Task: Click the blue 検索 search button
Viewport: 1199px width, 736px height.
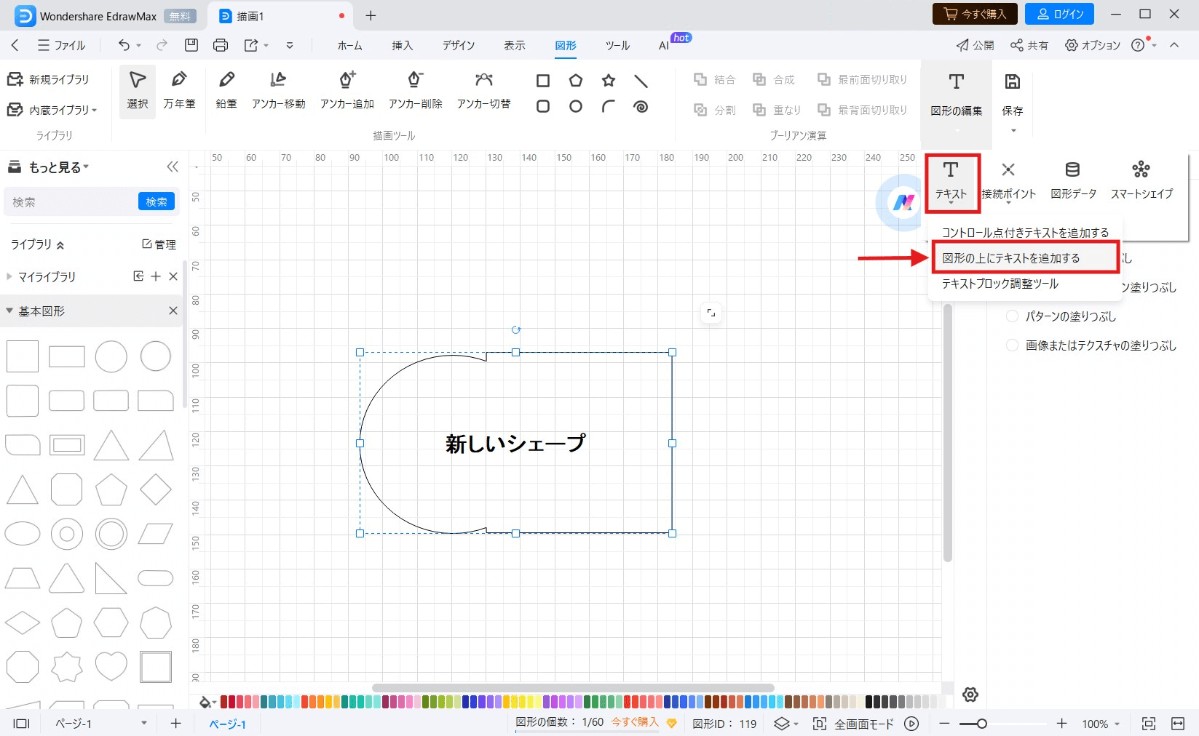Action: tap(157, 201)
